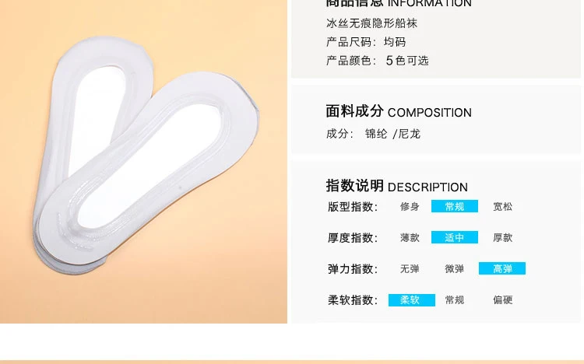Pick the 高弹 elasticity option
Viewport: 584px width, 364px height.
coord(502,268)
